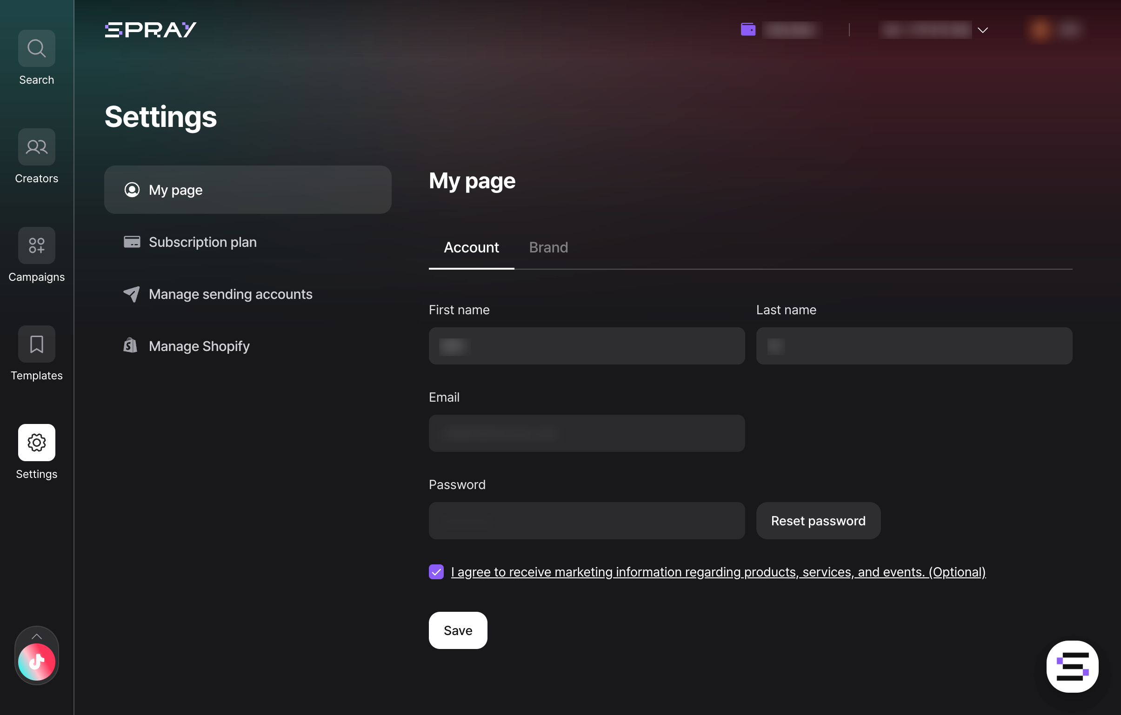This screenshot has height=715, width=1121.
Task: Select the Account tab
Action: (x=471, y=247)
